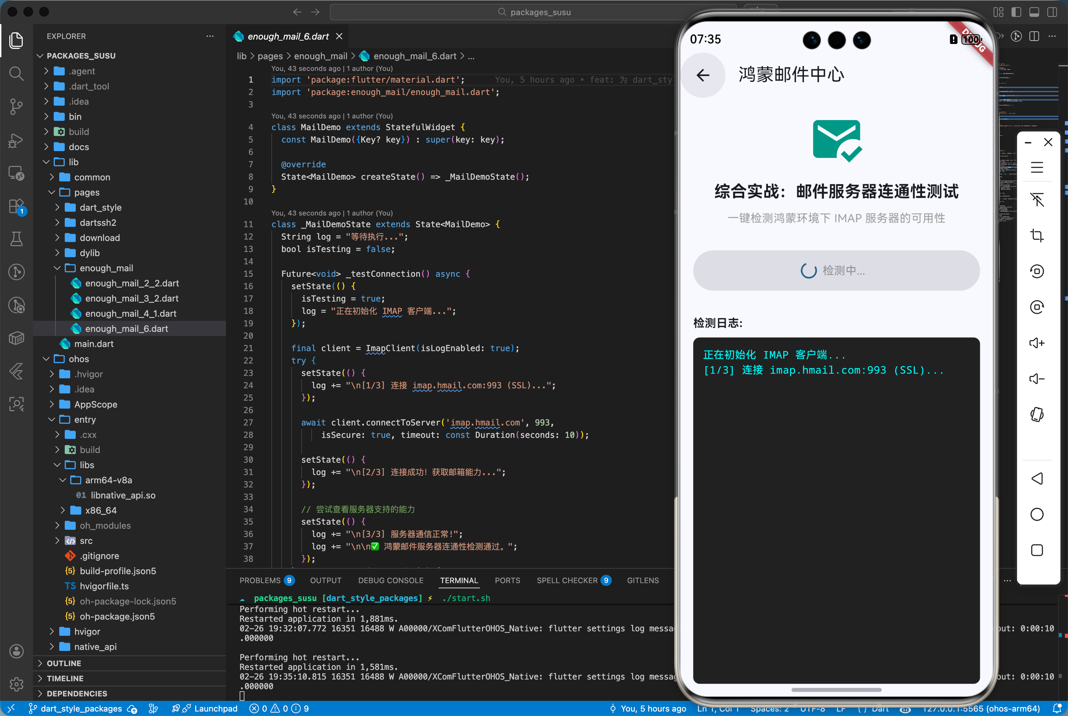Screen dimensions: 1068x716
Task: Expand the OUTLINE section
Action: tap(64, 663)
